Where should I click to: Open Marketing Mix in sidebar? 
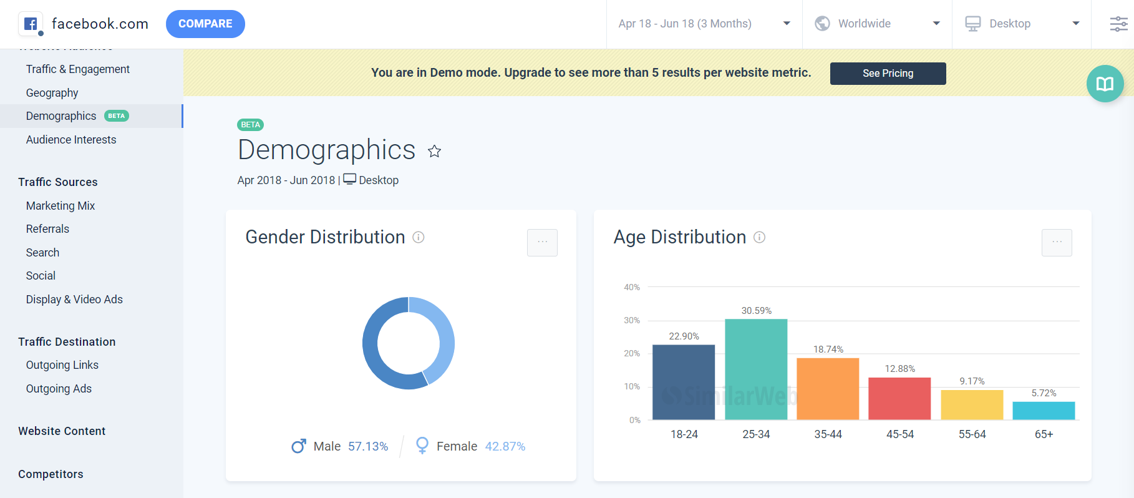click(x=61, y=206)
